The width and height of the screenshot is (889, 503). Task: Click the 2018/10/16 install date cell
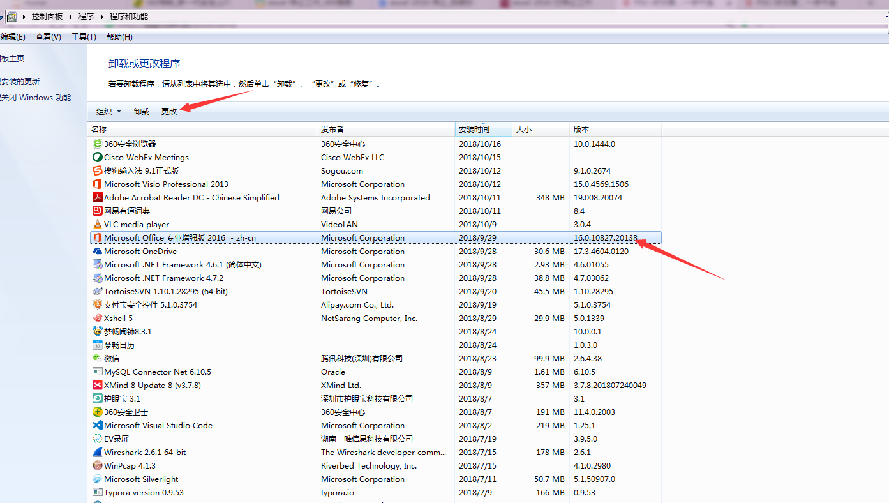(480, 144)
